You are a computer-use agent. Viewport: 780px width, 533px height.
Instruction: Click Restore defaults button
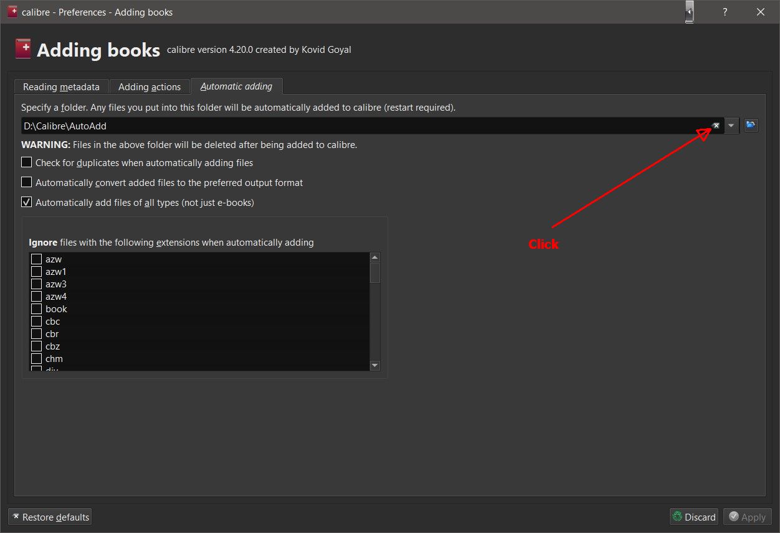pyautogui.click(x=50, y=517)
